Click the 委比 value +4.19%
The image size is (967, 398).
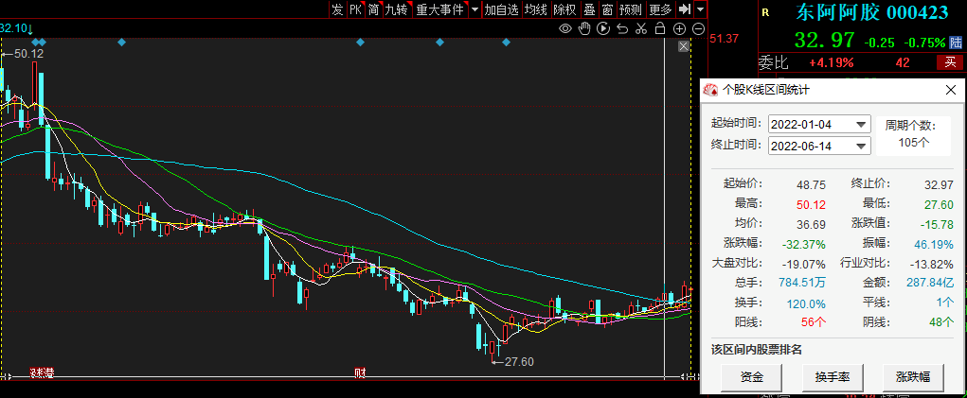coord(831,62)
